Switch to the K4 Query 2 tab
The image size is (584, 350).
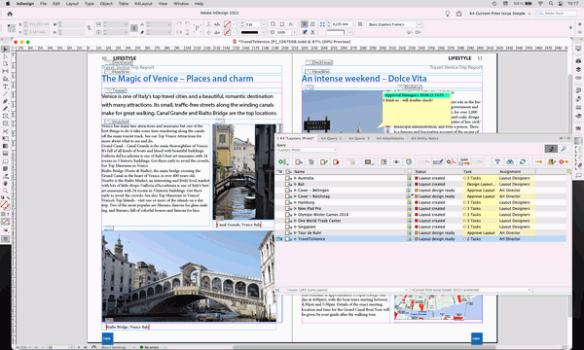pyautogui.click(x=331, y=138)
